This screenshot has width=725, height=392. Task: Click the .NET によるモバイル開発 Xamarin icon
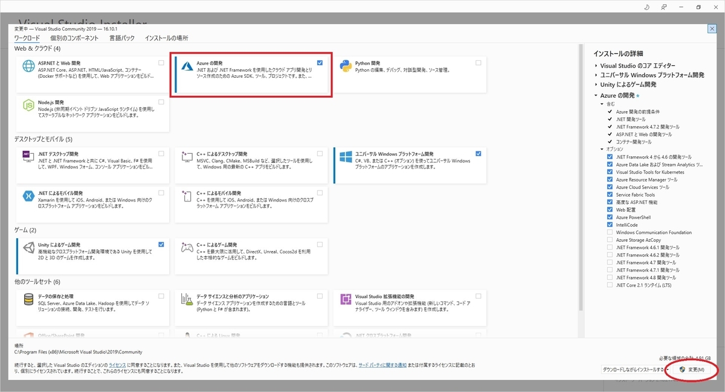coord(28,196)
